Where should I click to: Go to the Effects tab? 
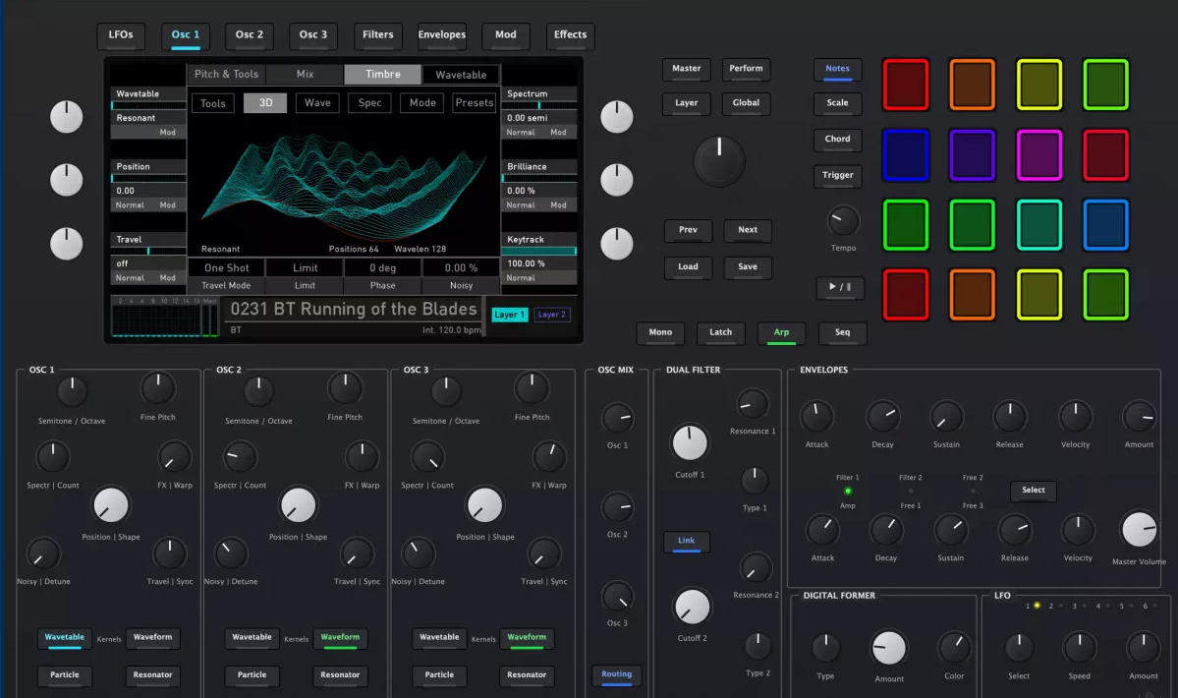pos(570,35)
